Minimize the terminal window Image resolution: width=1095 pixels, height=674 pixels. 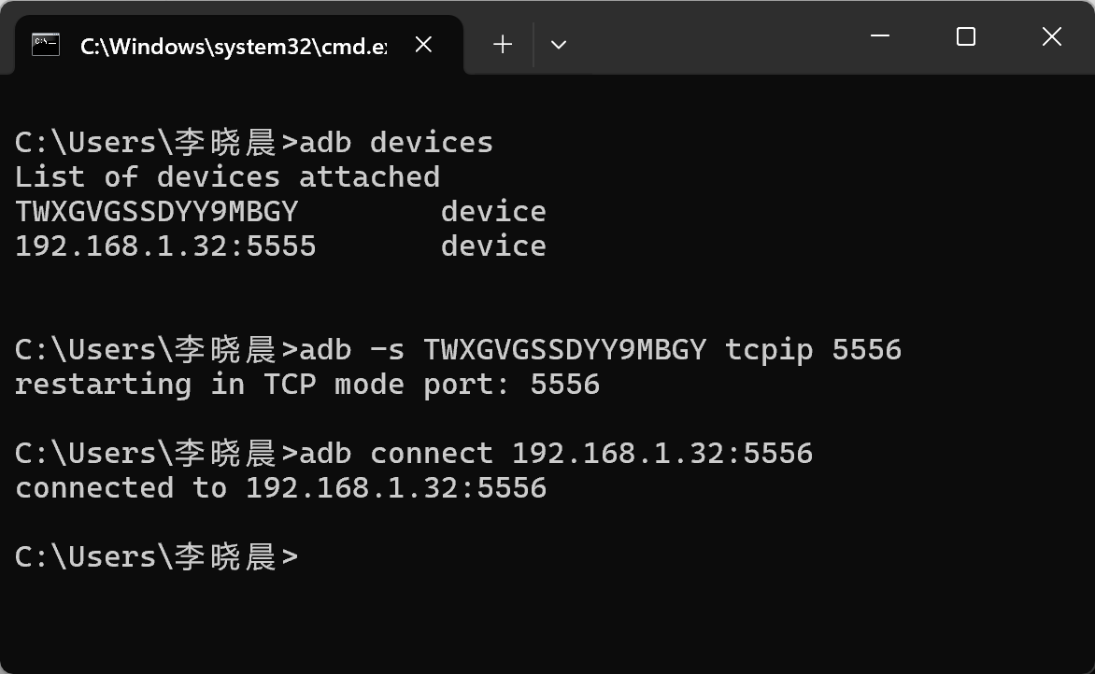[880, 36]
